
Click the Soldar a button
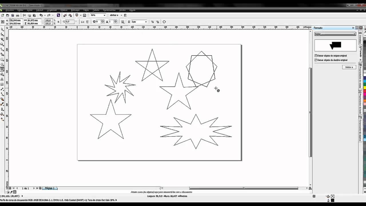(349, 67)
